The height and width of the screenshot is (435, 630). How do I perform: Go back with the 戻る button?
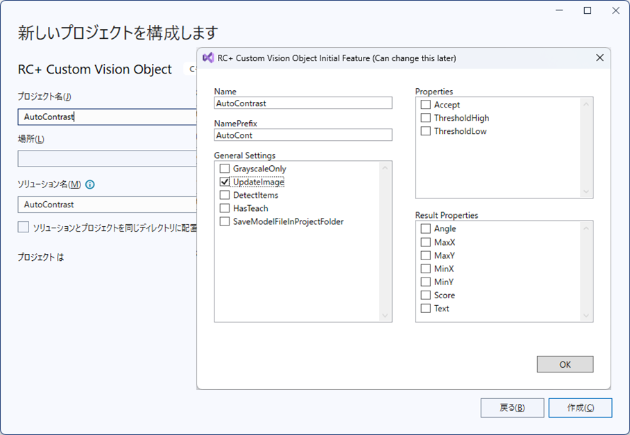click(x=512, y=407)
